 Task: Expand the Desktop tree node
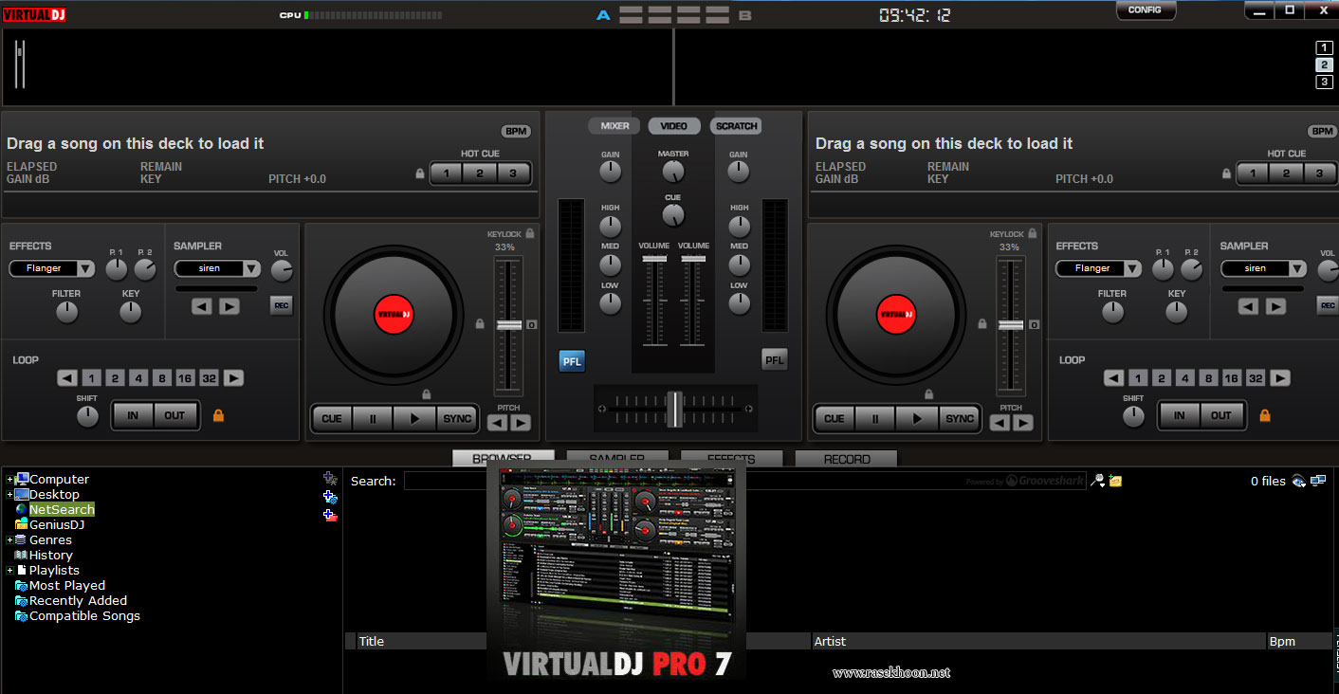tap(10, 495)
